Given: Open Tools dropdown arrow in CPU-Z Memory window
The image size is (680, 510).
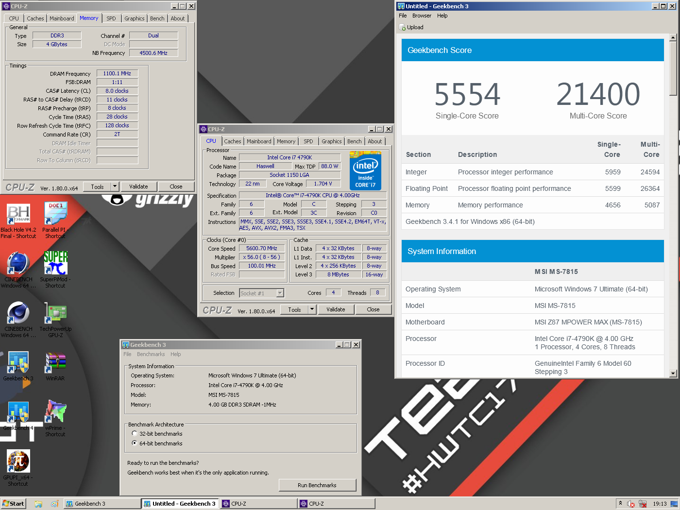Looking at the screenshot, I should coord(115,187).
